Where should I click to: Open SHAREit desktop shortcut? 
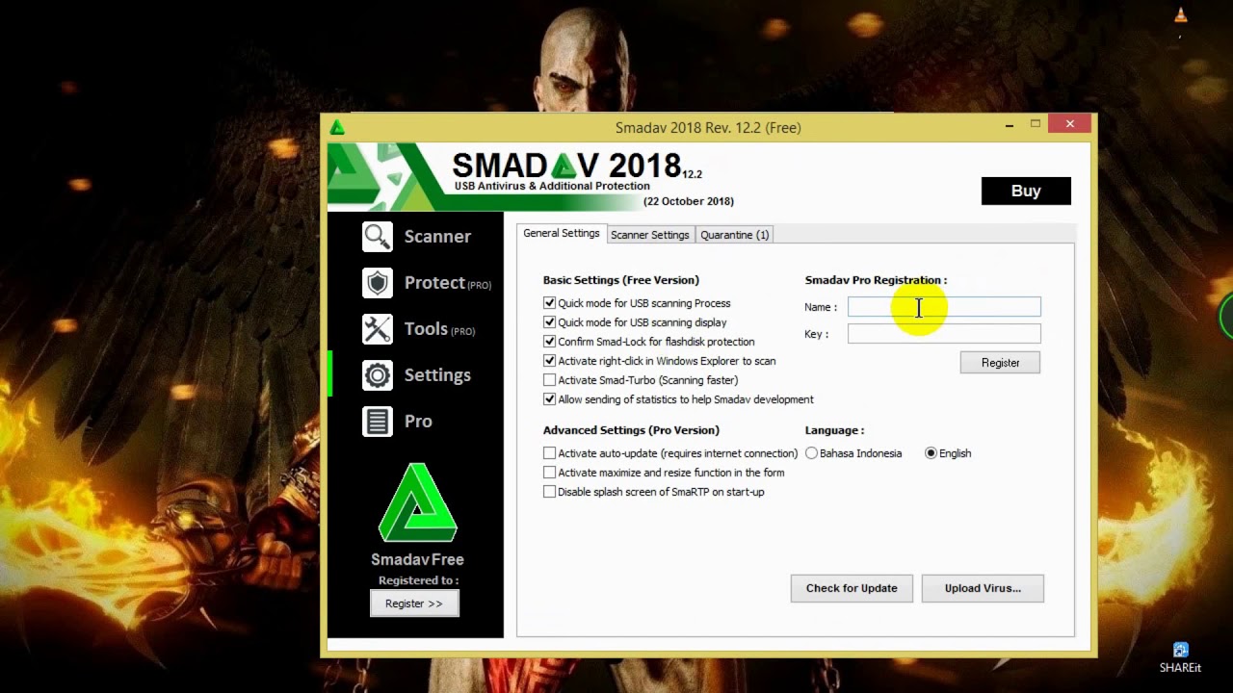[1180, 657]
